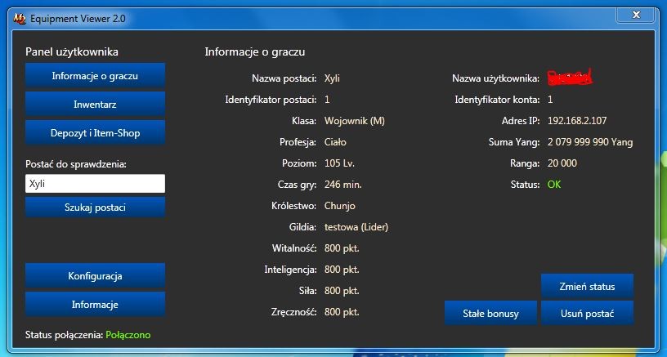Click the Szukaj postaci button
The width and height of the screenshot is (667, 357).
coord(95,208)
